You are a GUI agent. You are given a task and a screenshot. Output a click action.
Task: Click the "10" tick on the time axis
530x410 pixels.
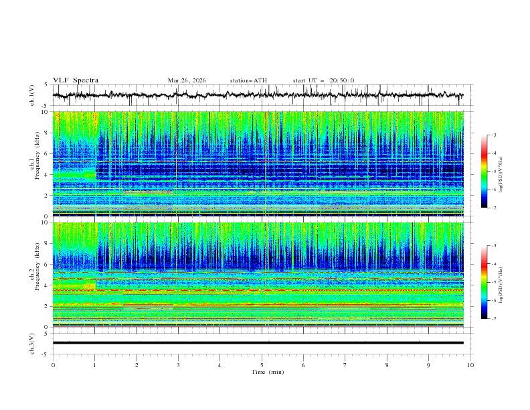(470, 365)
